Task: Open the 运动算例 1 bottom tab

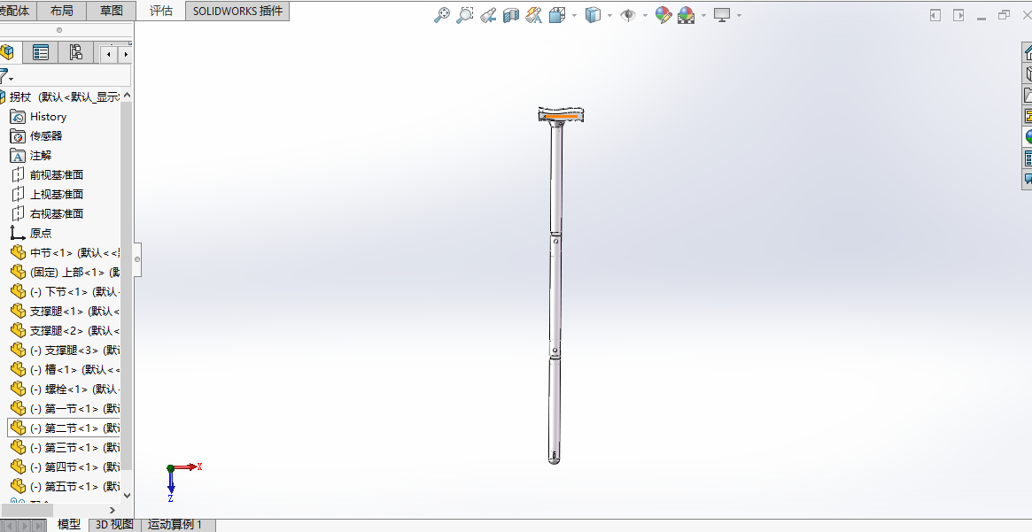Action: 175,525
